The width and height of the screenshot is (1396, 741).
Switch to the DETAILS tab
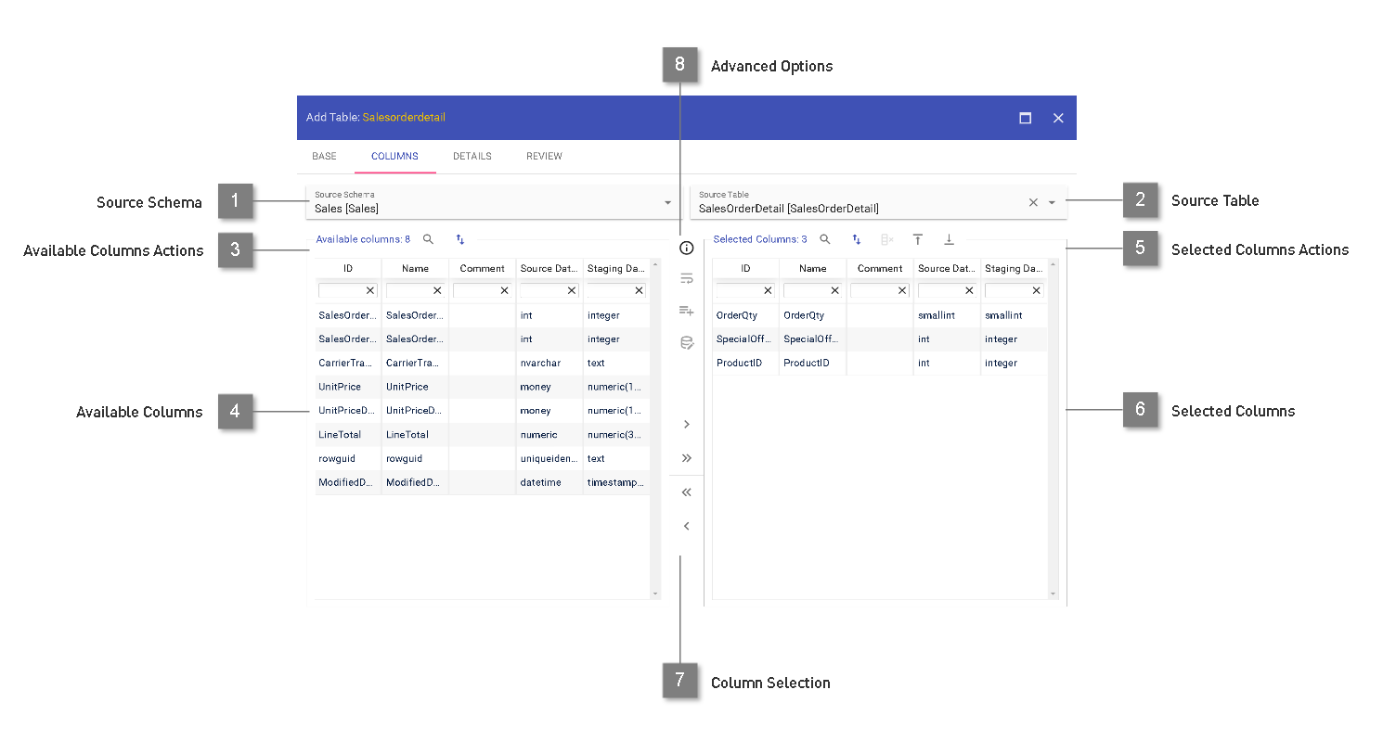(x=472, y=156)
